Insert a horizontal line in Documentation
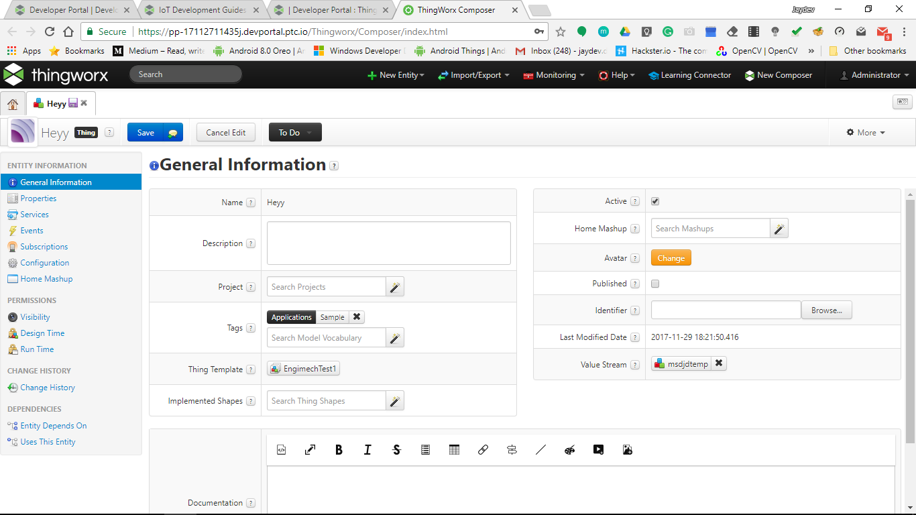 tap(540, 449)
